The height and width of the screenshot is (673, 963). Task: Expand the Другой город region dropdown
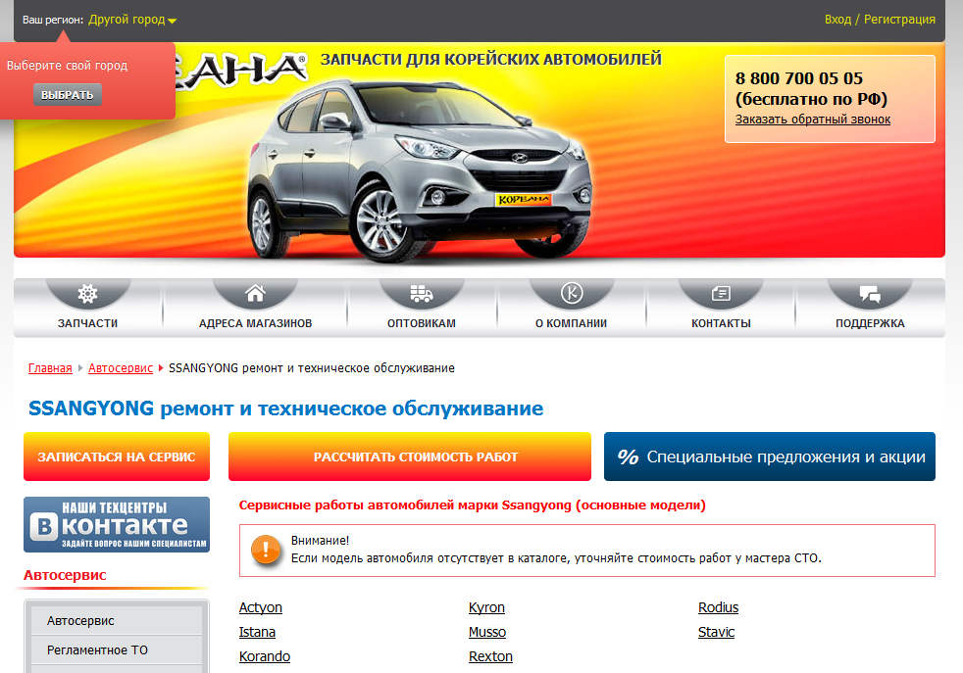click(132, 20)
